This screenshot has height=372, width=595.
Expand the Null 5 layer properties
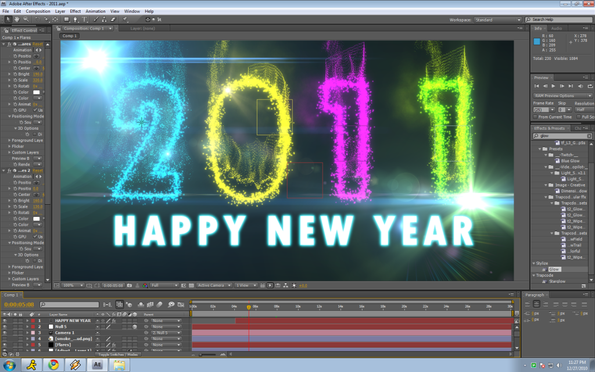click(x=27, y=327)
